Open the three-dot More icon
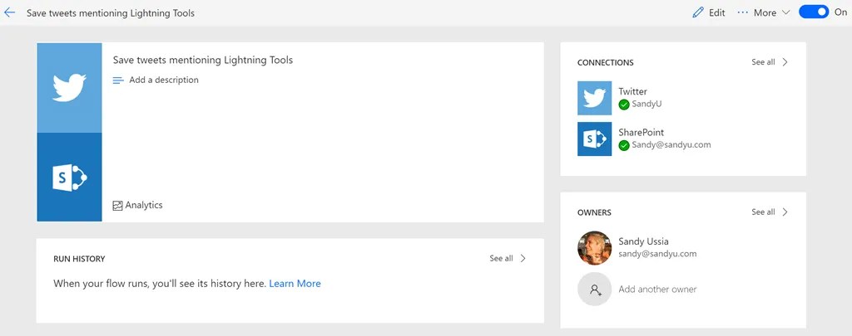 click(x=743, y=12)
